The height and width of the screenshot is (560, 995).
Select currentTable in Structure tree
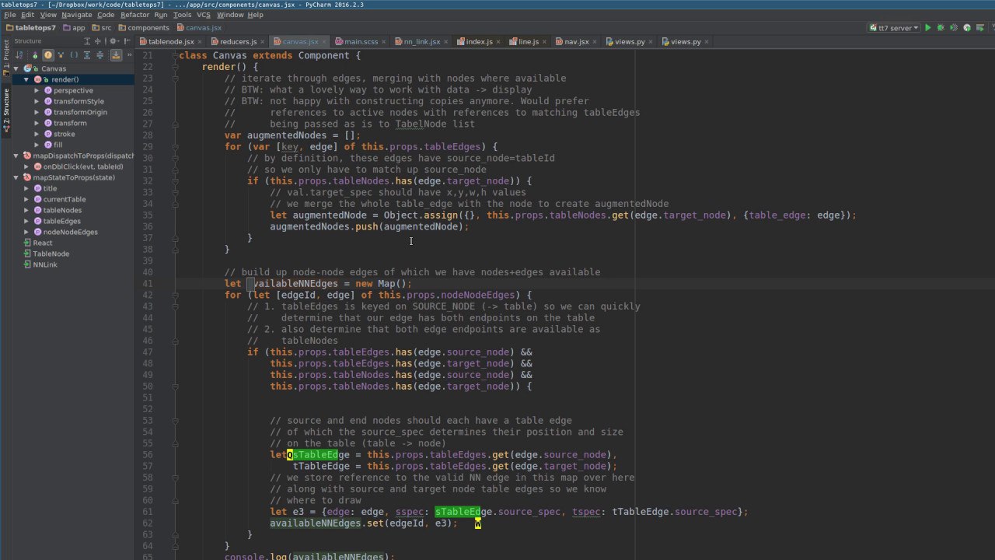(x=64, y=199)
